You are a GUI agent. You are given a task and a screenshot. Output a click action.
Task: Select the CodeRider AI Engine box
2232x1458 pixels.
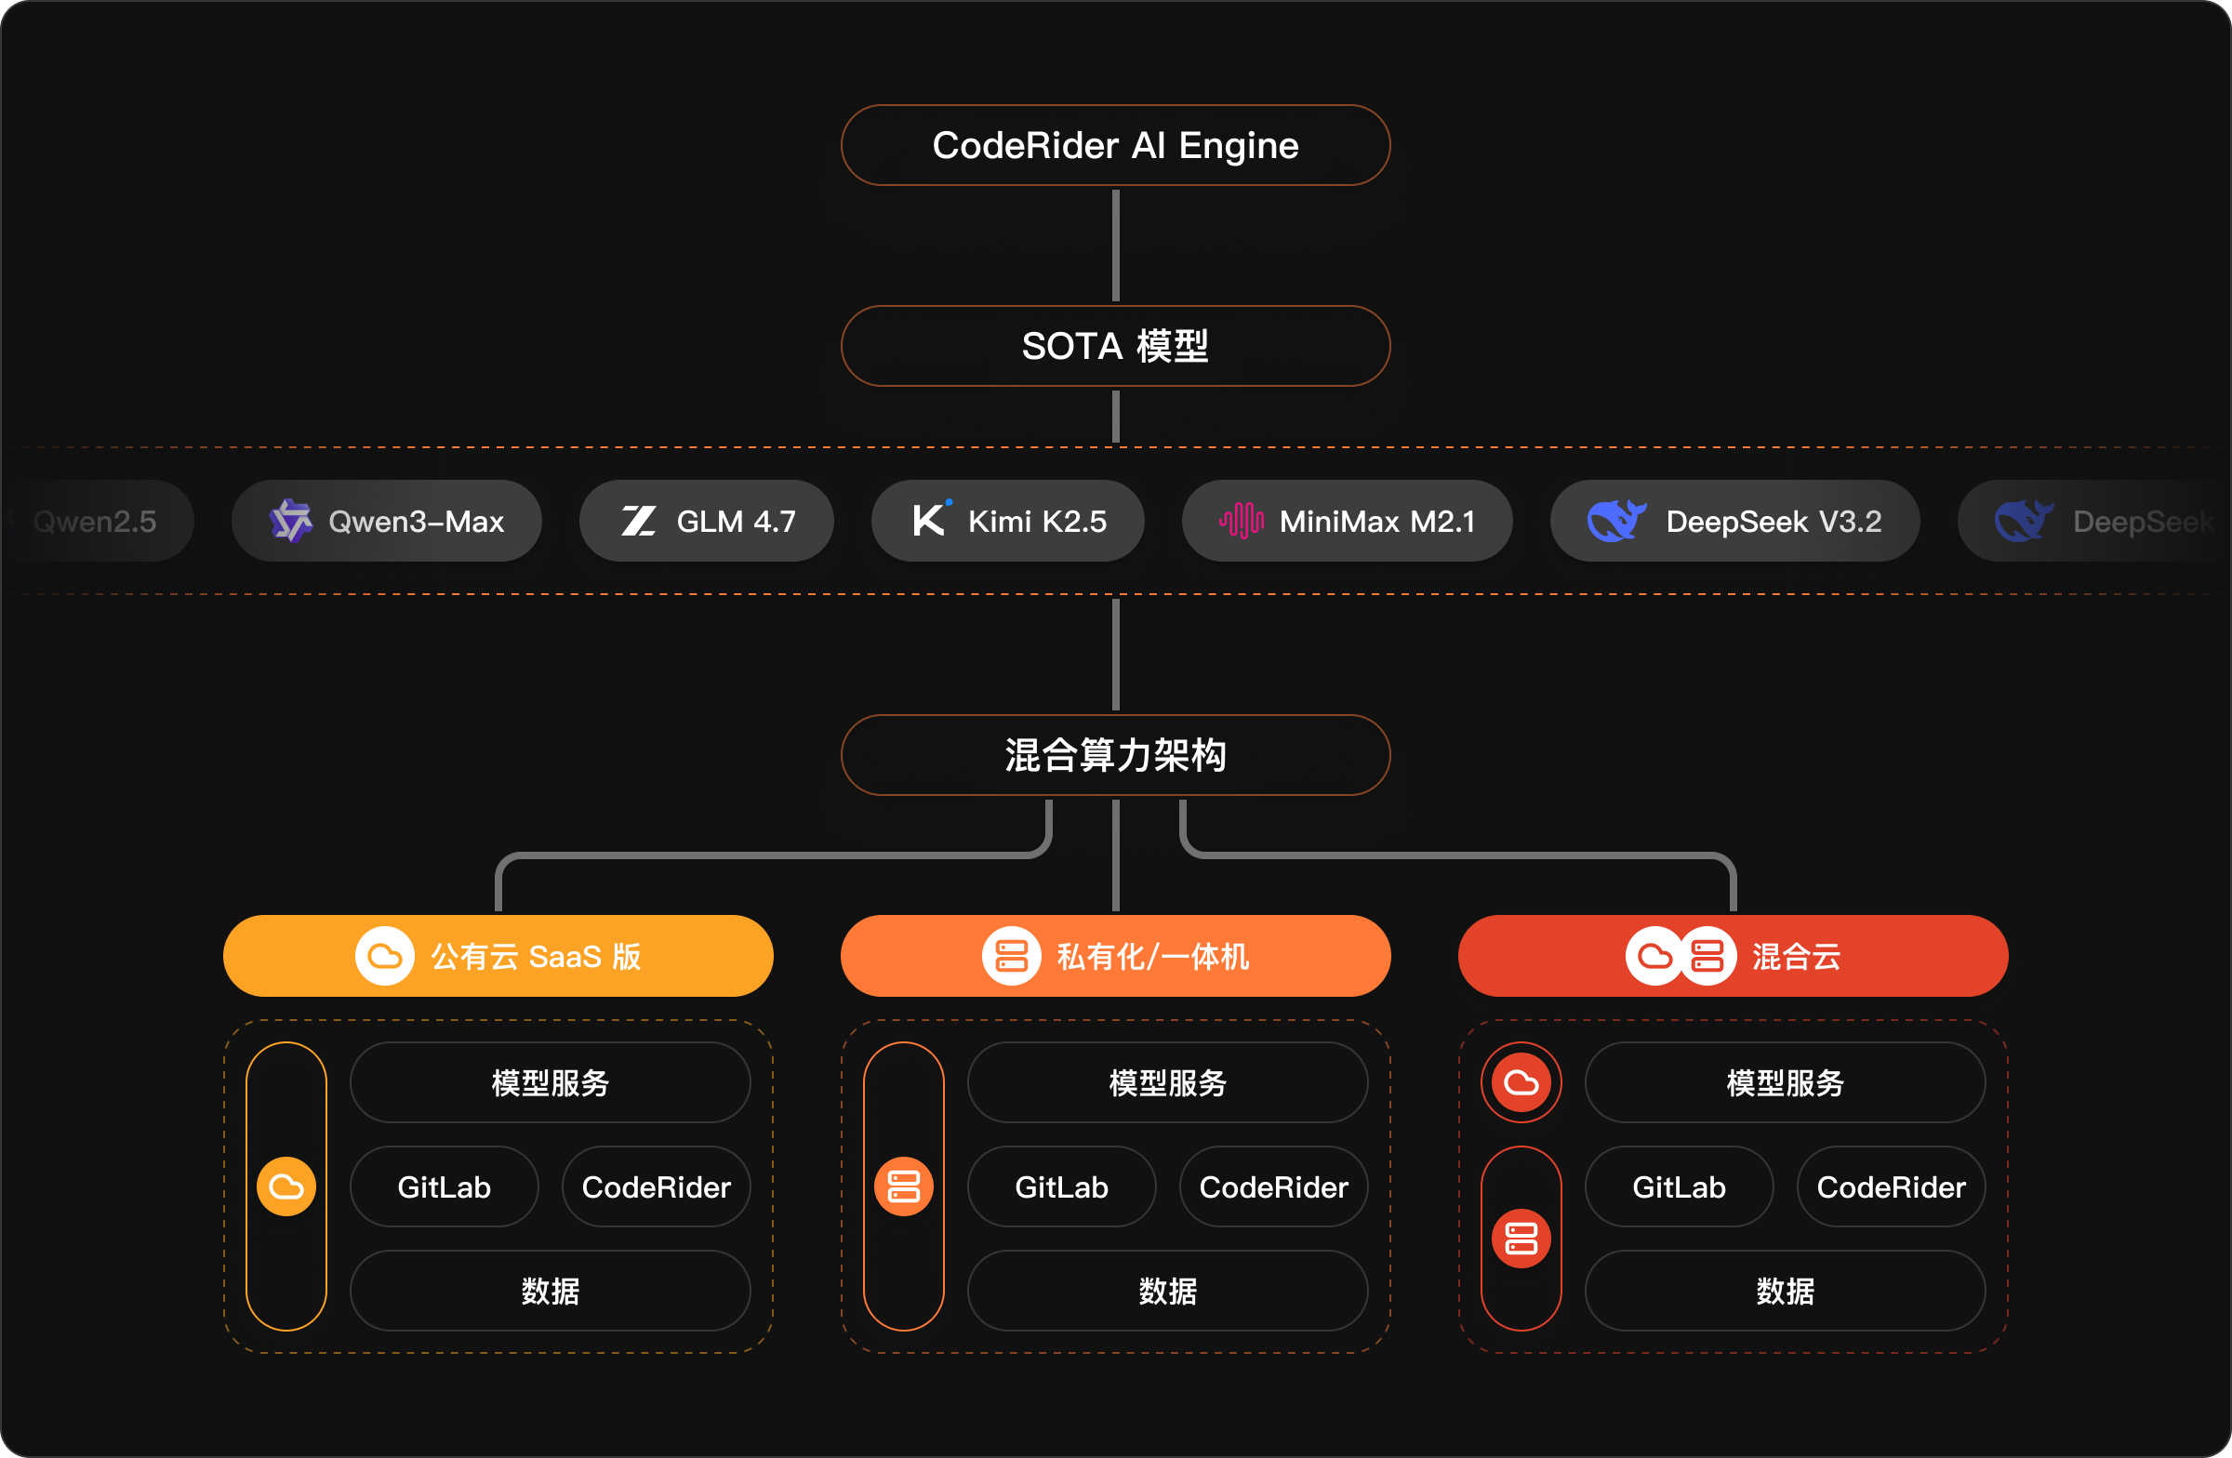coord(1115,145)
